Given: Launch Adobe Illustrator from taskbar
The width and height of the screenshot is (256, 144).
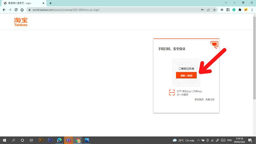Looking at the screenshot, I should (x=41, y=140).
